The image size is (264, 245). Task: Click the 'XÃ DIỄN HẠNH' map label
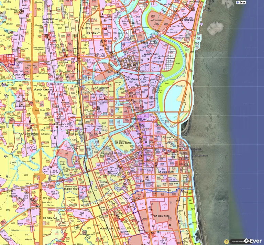tap(42, 89)
